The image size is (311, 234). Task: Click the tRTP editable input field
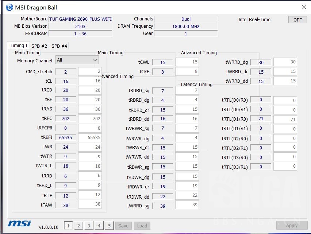coord(90,195)
